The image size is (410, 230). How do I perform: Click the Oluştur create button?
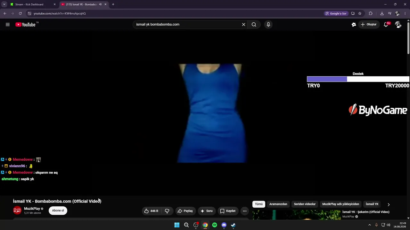pos(369,24)
